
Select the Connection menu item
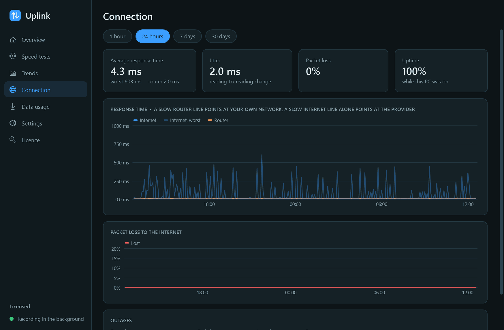(46, 89)
